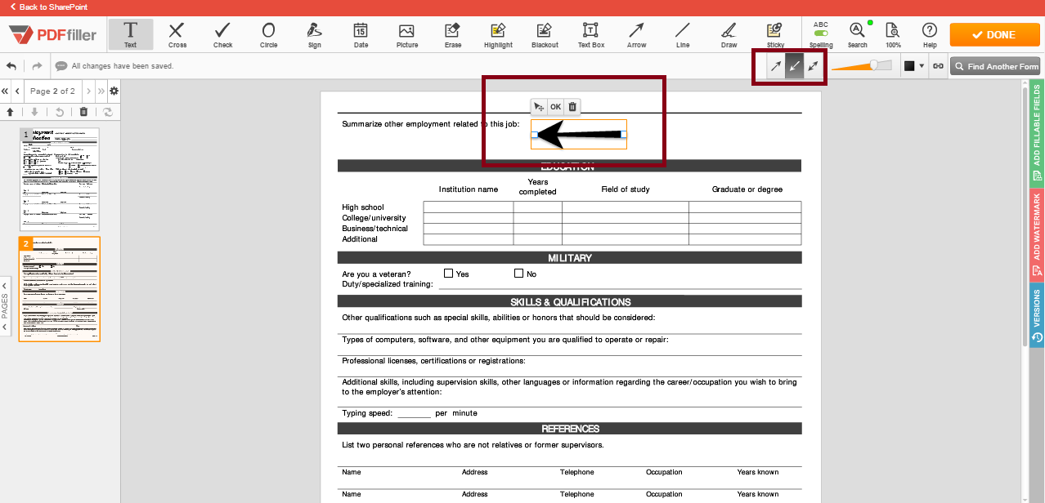The height and width of the screenshot is (503, 1045).
Task: Select the Circle tool
Action: (268, 34)
